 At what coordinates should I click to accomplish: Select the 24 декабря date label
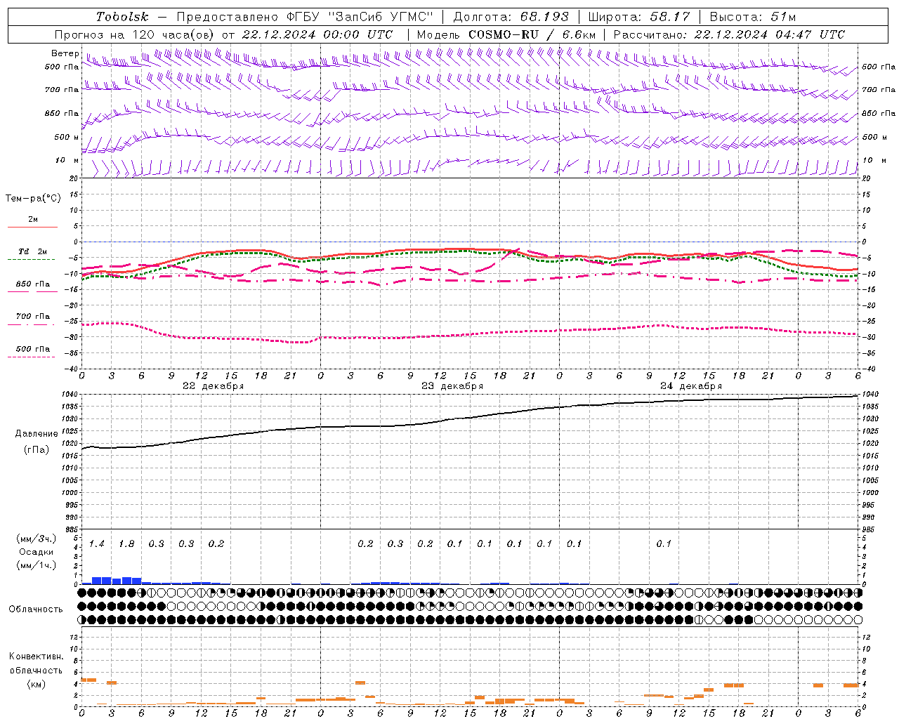(691, 386)
